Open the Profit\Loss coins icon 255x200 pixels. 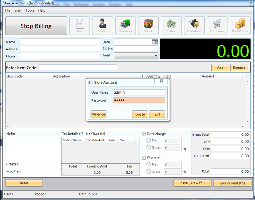click(x=240, y=26)
